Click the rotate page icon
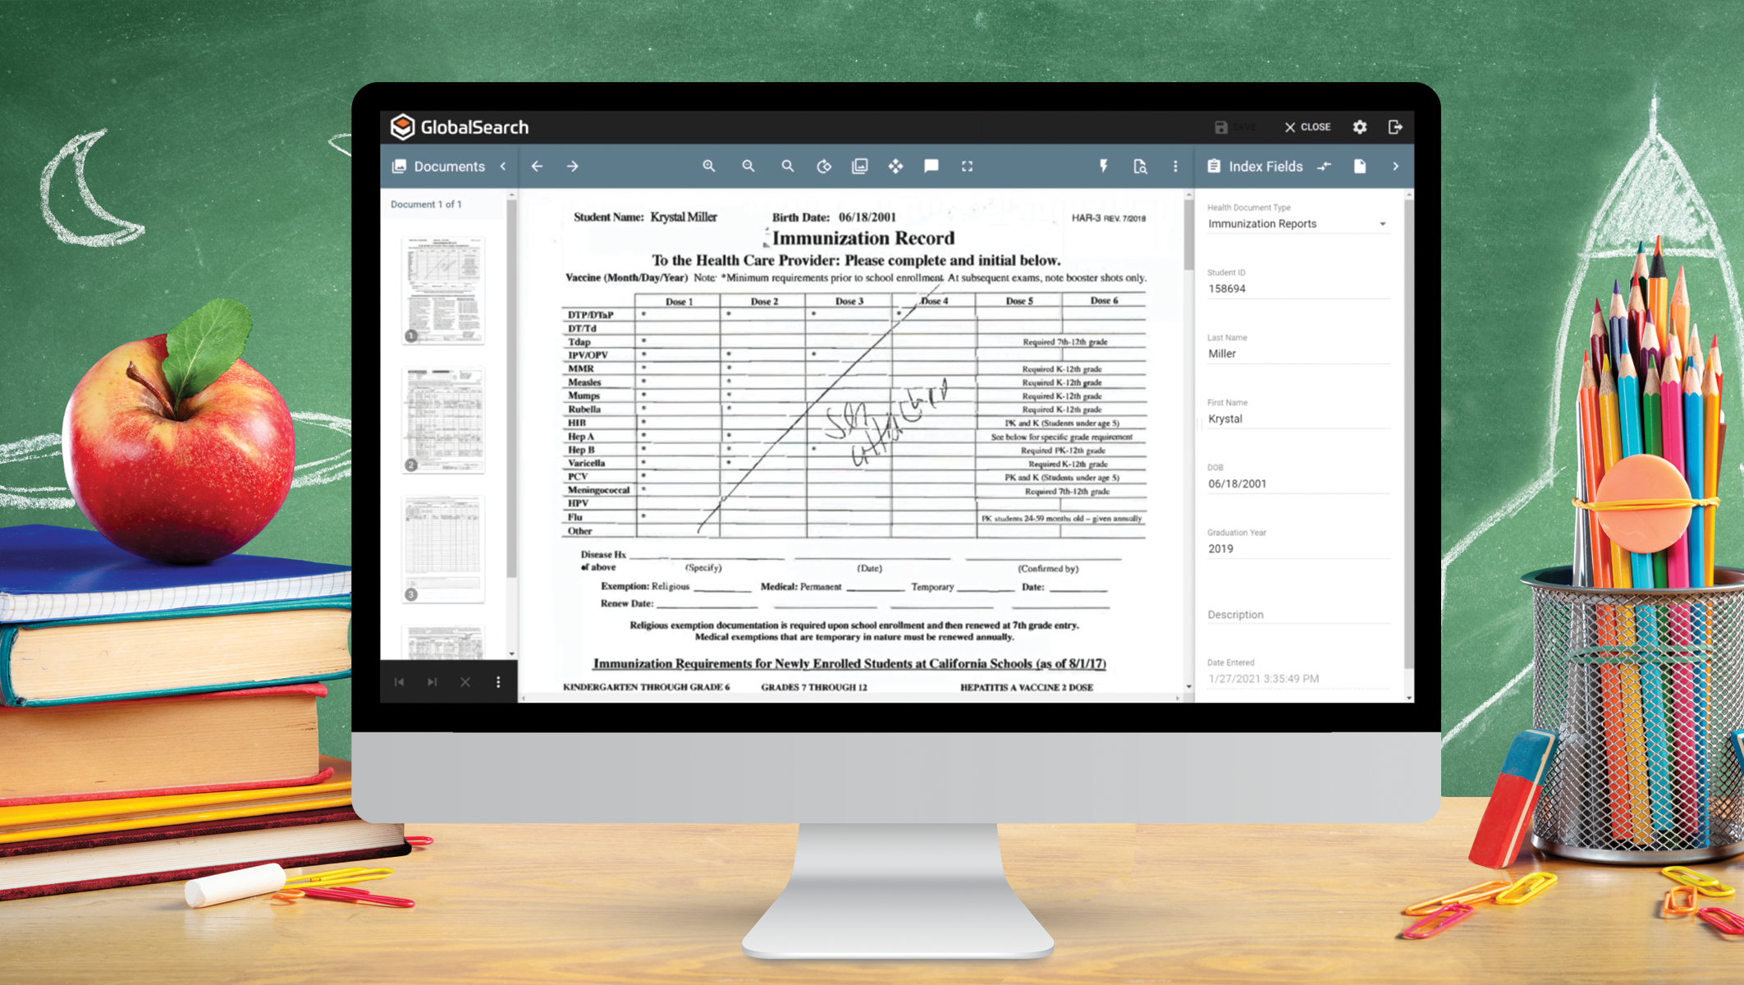 824,167
